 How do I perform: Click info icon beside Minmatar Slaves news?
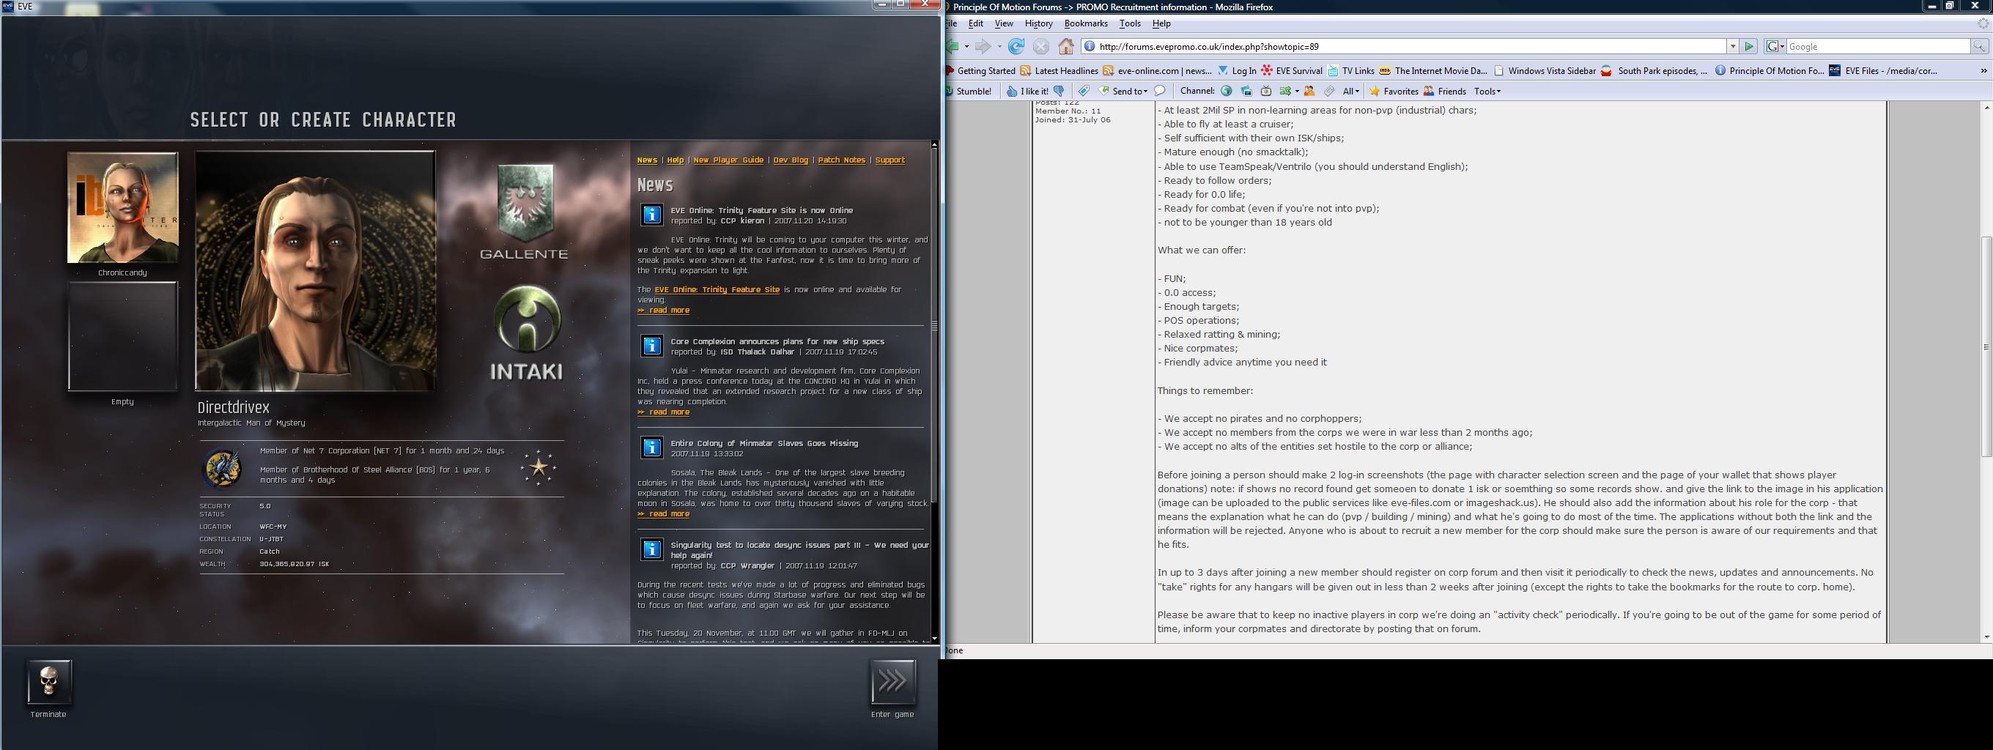click(x=651, y=447)
